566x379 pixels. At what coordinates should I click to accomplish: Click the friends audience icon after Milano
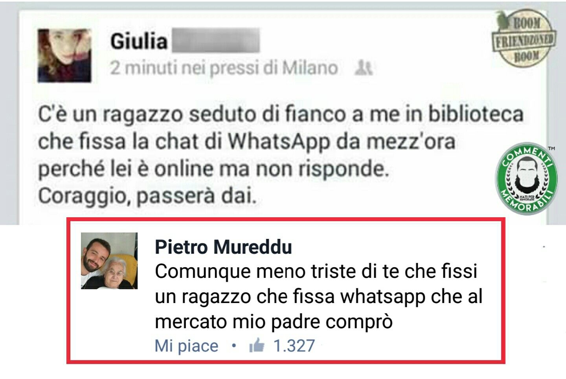(363, 68)
